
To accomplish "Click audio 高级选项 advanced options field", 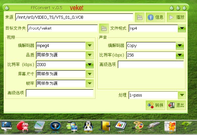I will (151, 64).
